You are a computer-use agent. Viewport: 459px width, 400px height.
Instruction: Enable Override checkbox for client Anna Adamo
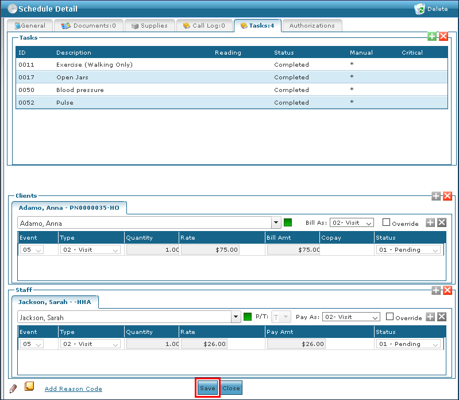pos(387,222)
